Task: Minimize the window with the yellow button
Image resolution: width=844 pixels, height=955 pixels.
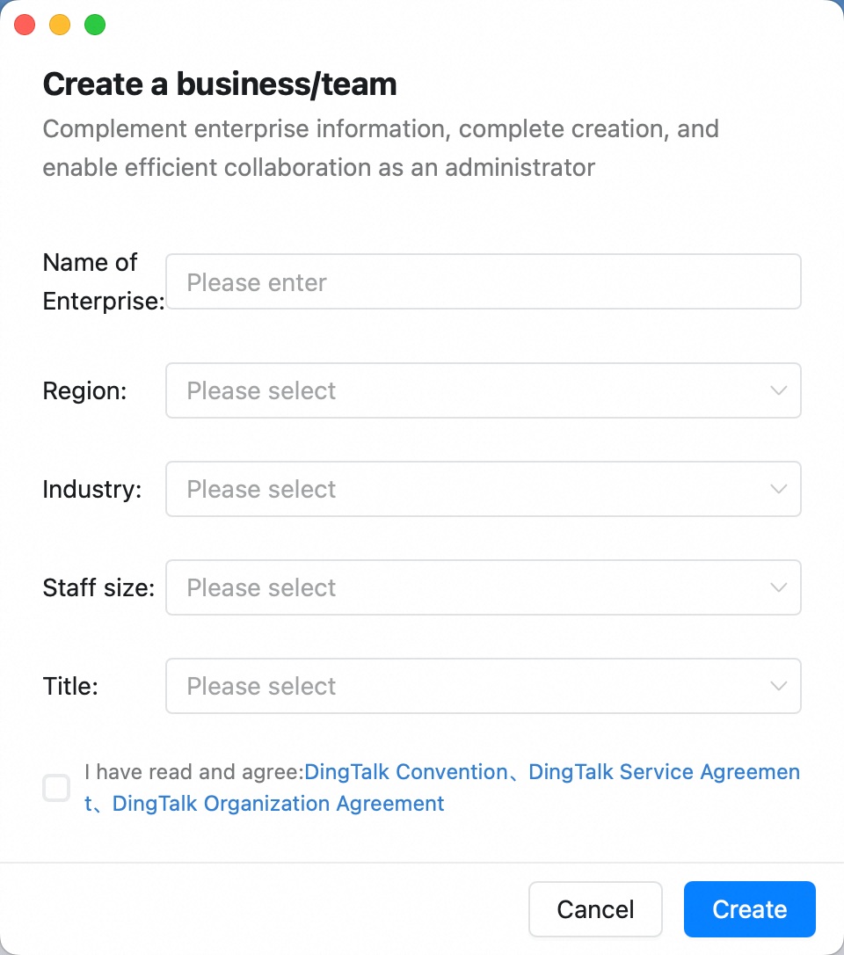Action: click(x=60, y=25)
